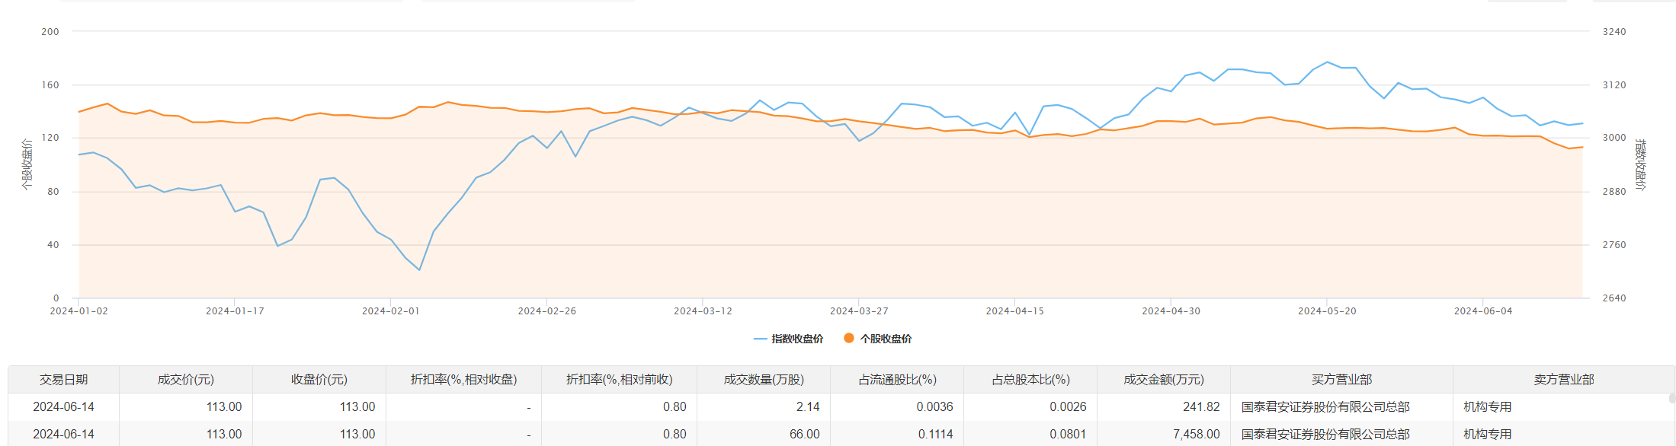Click the 占流通股比(%) column header
This screenshot has width=1676, height=446.
[x=897, y=380]
